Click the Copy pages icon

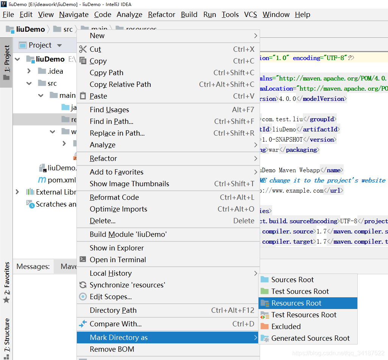click(83, 61)
